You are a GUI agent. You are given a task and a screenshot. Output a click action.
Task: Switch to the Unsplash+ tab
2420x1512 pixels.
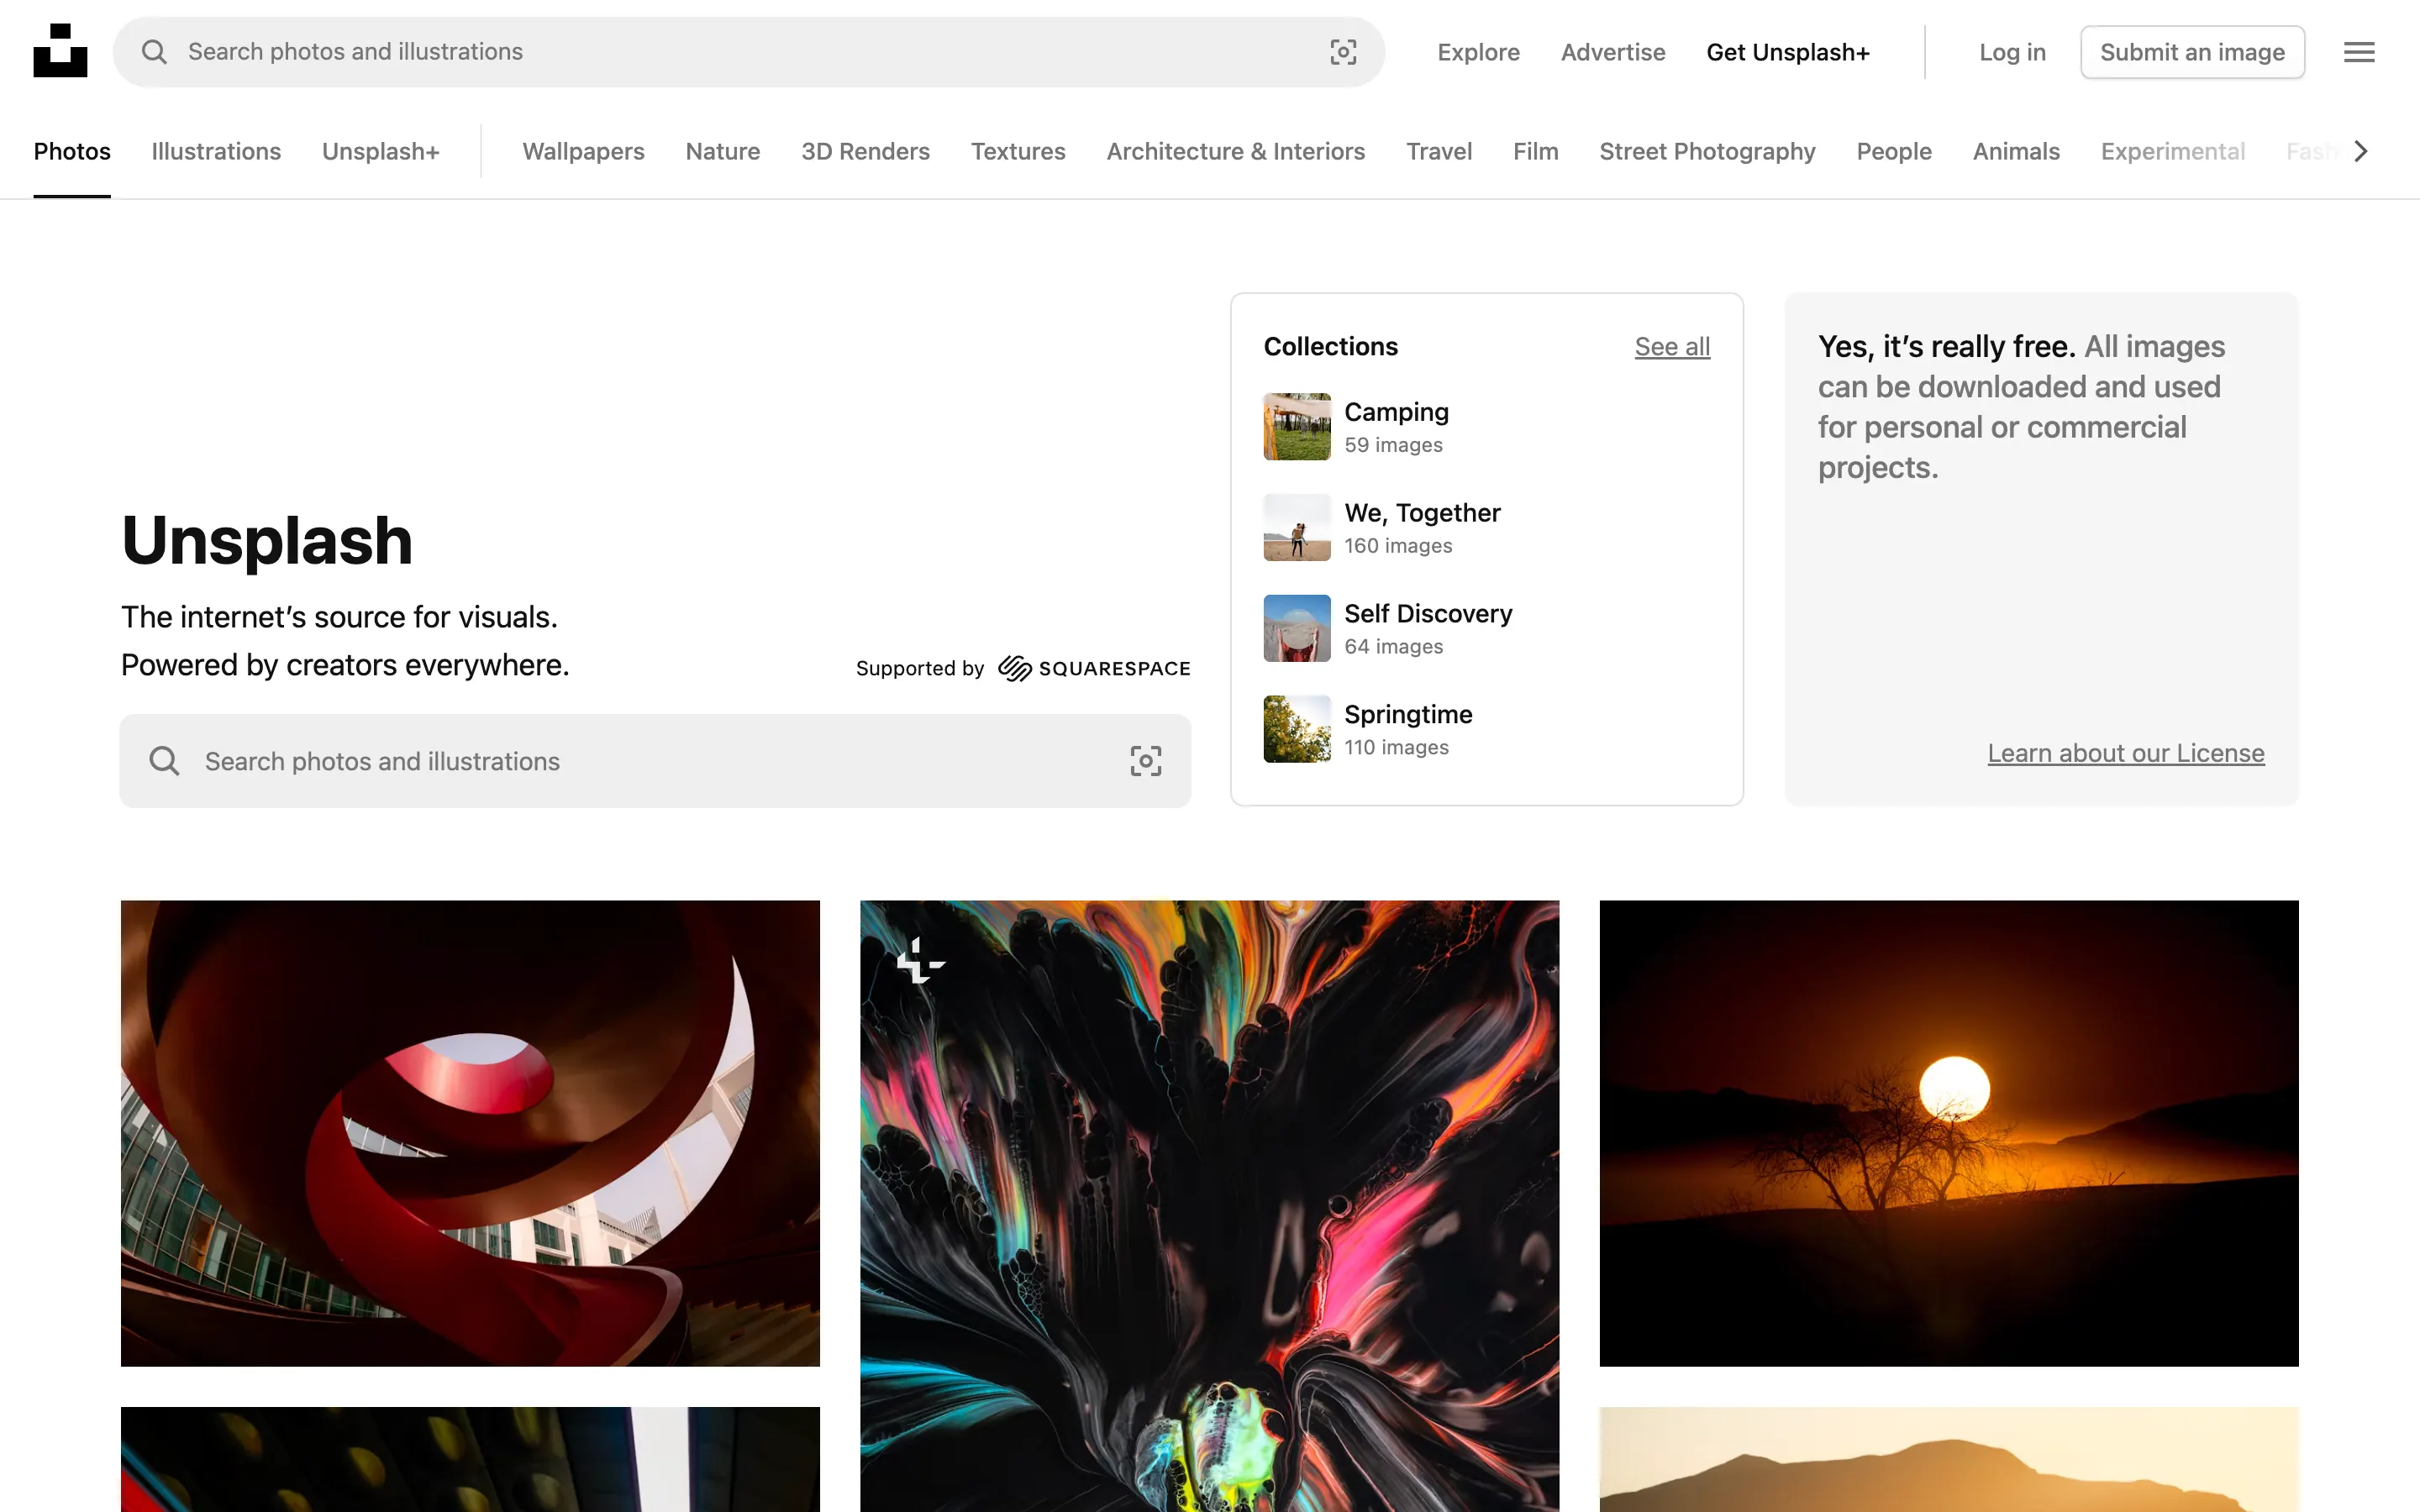pyautogui.click(x=381, y=151)
